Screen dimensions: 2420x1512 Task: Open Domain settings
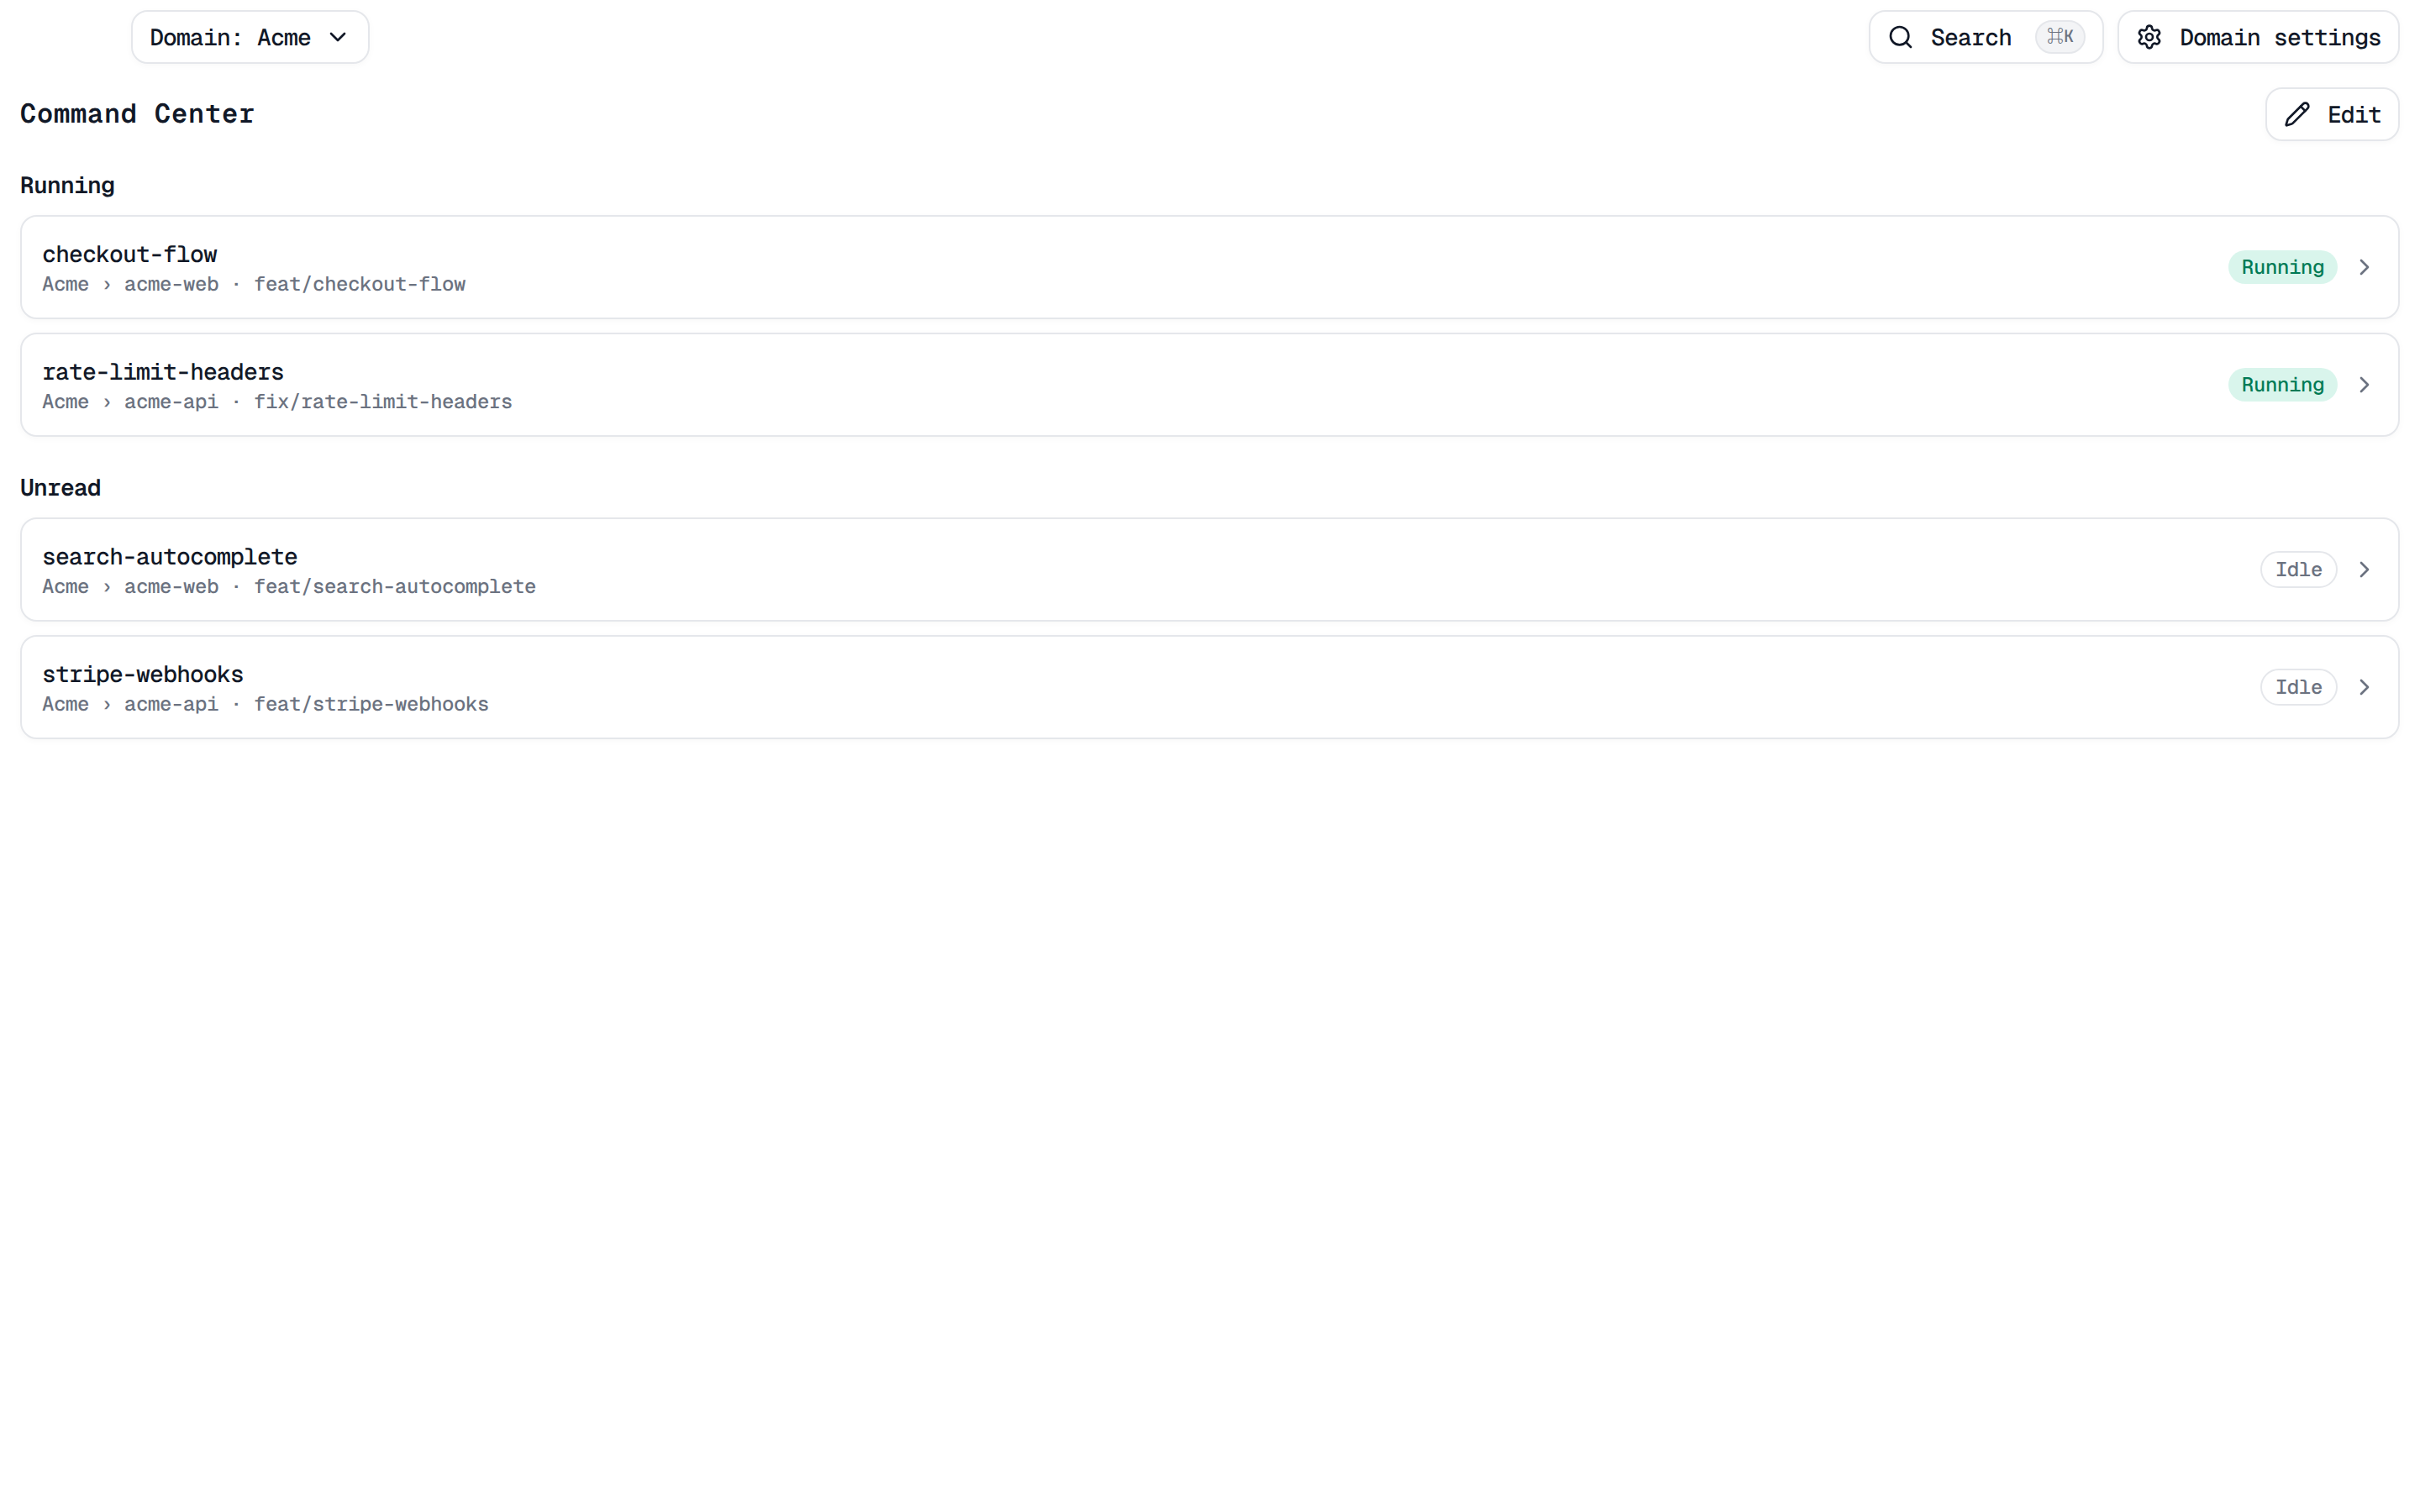[2258, 37]
